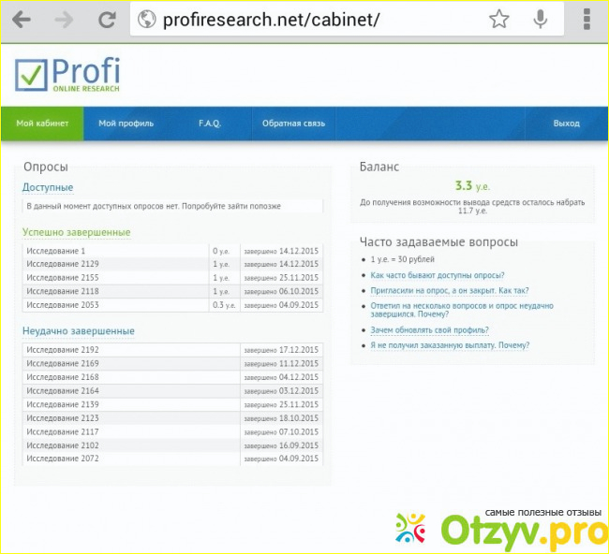Screen dimensions: 609x554
Task: Log out via the Выход button
Action: point(566,124)
